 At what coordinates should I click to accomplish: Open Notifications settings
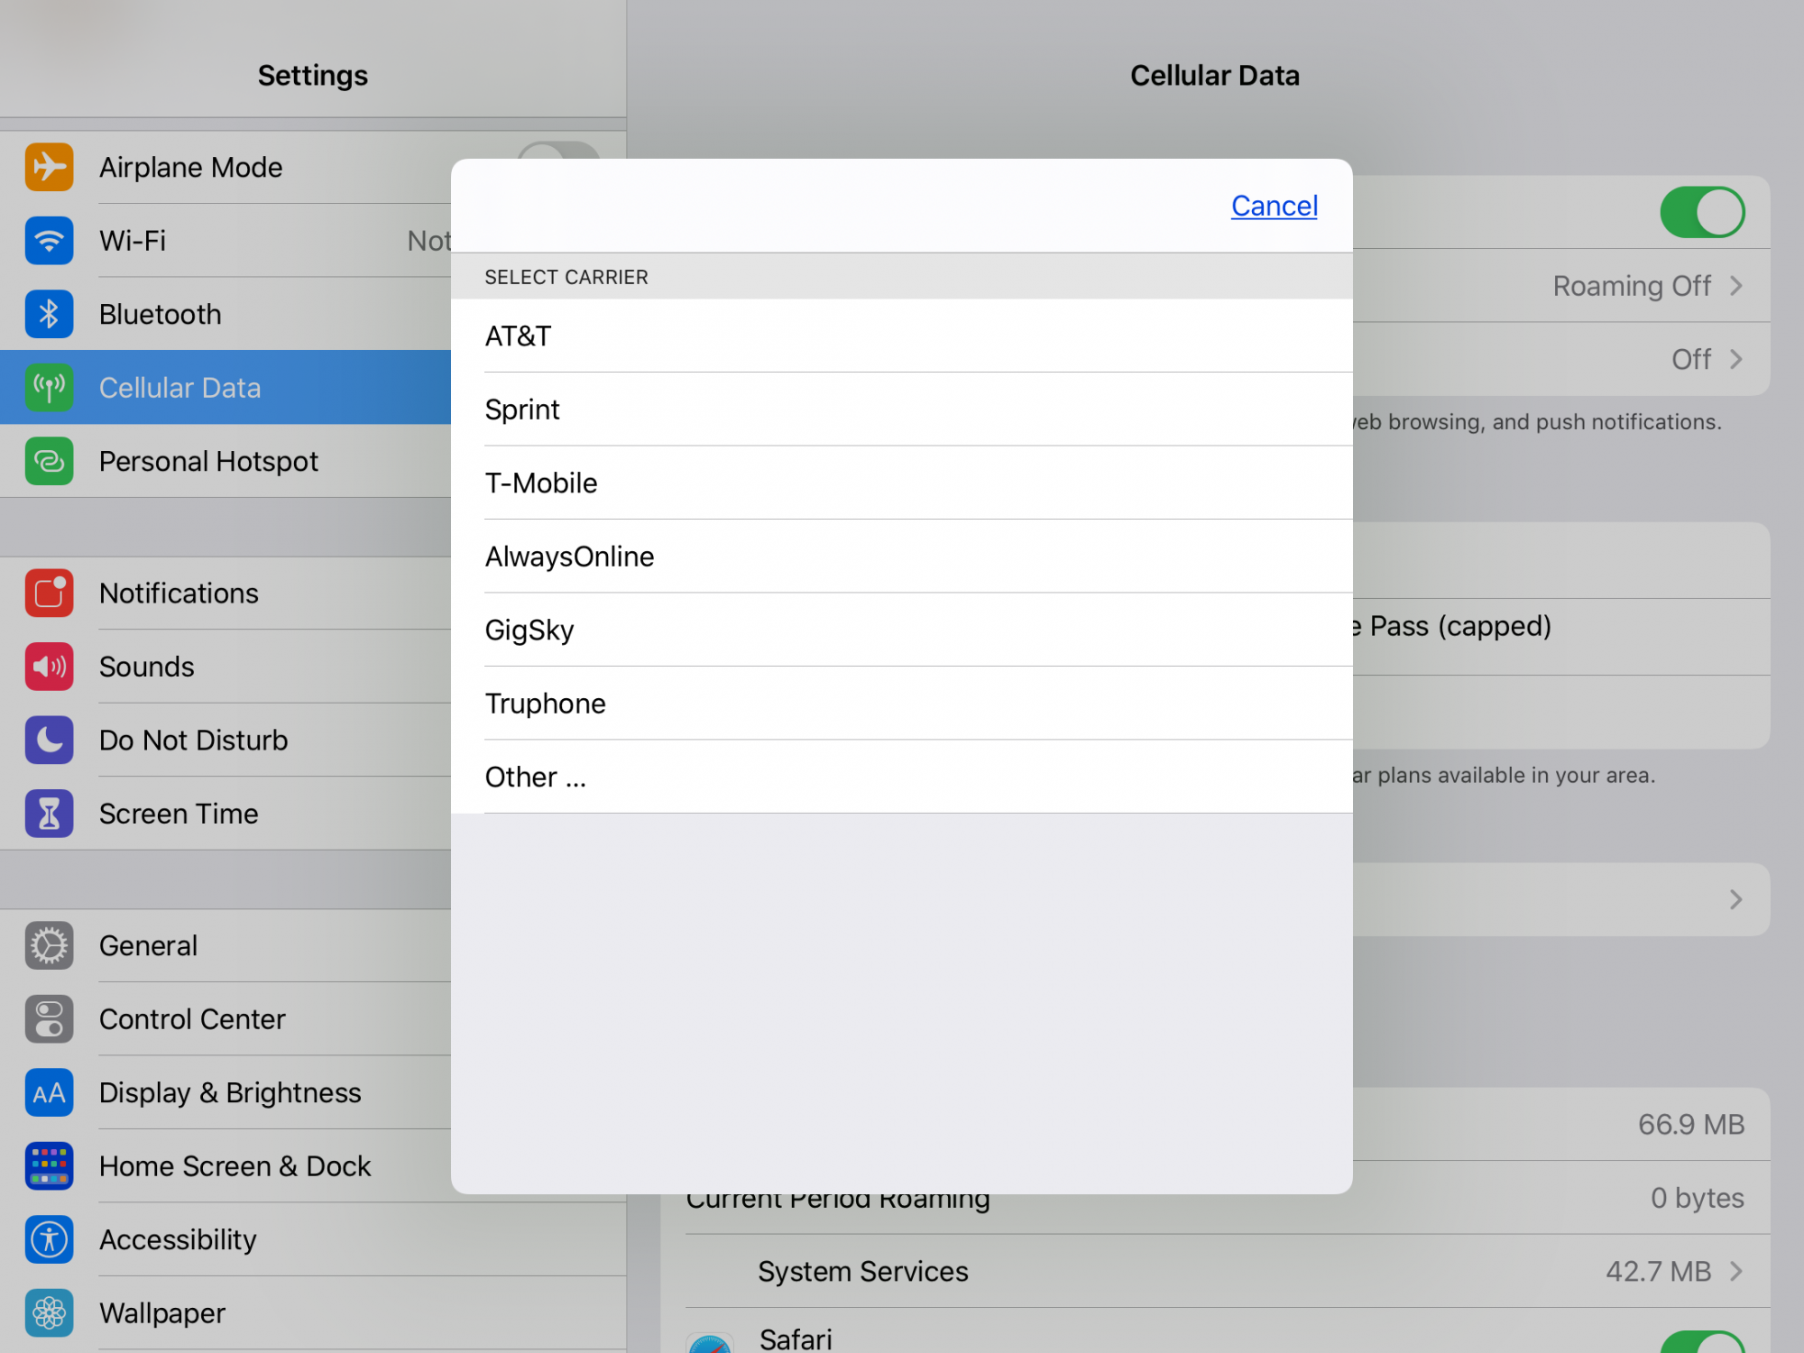pos(225,593)
